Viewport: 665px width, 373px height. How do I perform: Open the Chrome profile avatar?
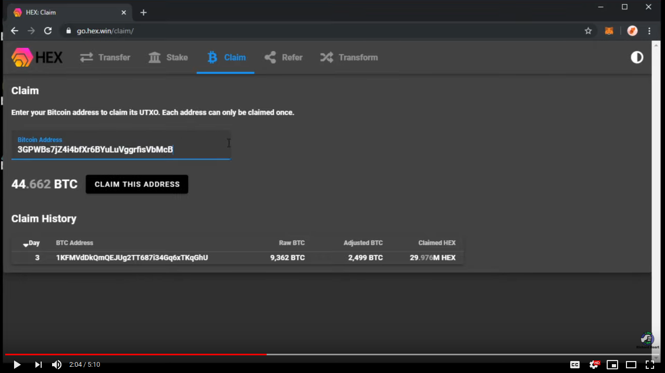pyautogui.click(x=632, y=31)
